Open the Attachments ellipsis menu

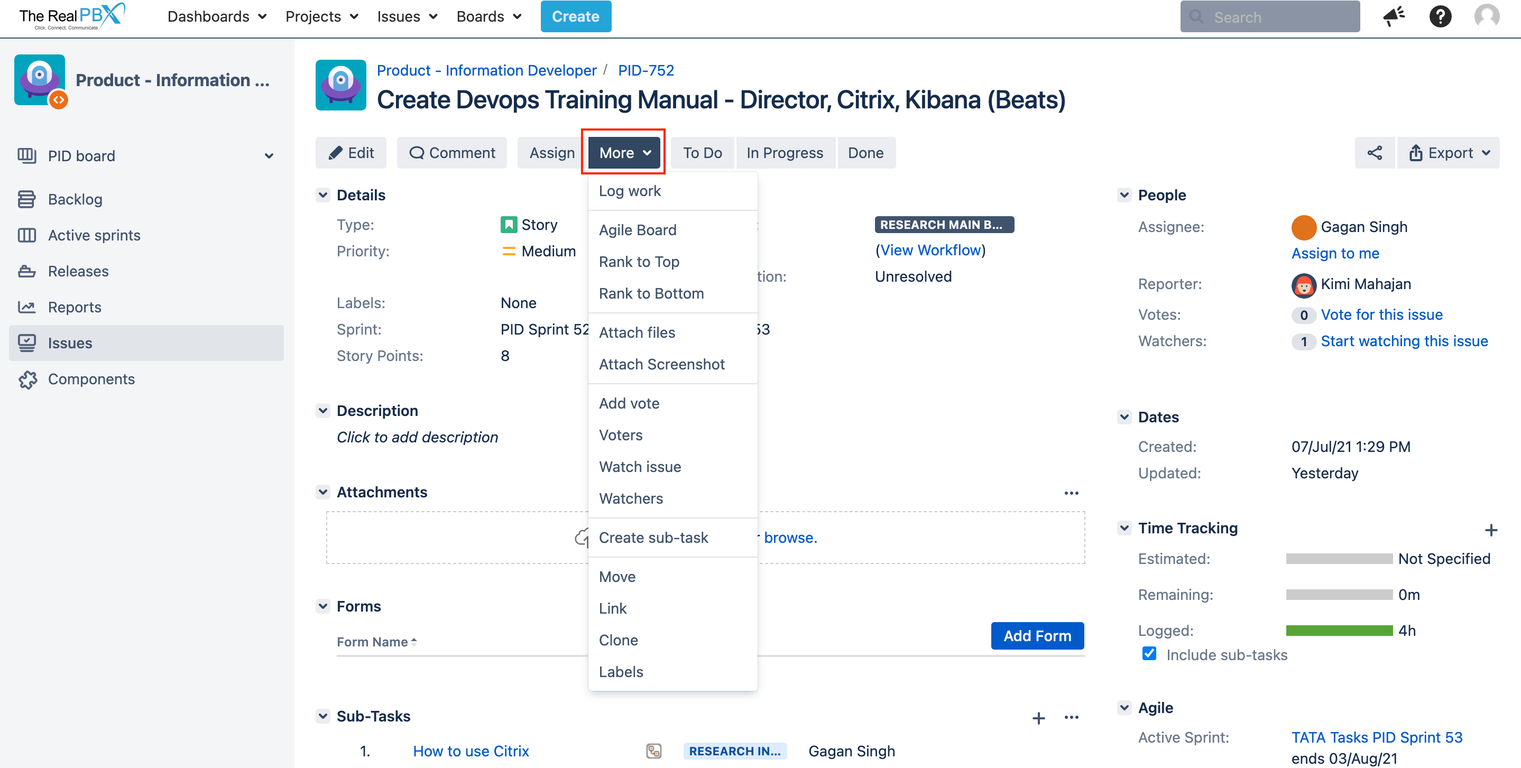(x=1072, y=493)
